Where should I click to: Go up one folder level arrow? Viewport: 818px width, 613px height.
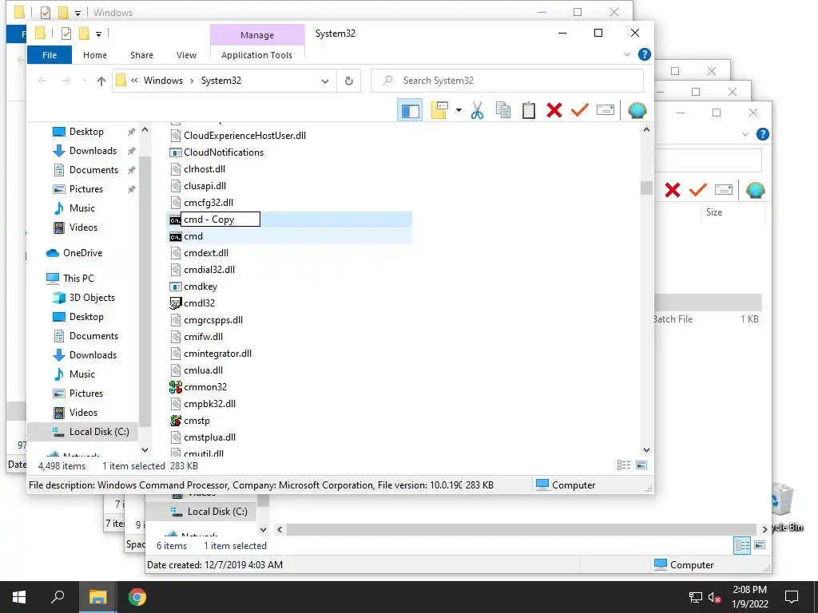coord(101,81)
